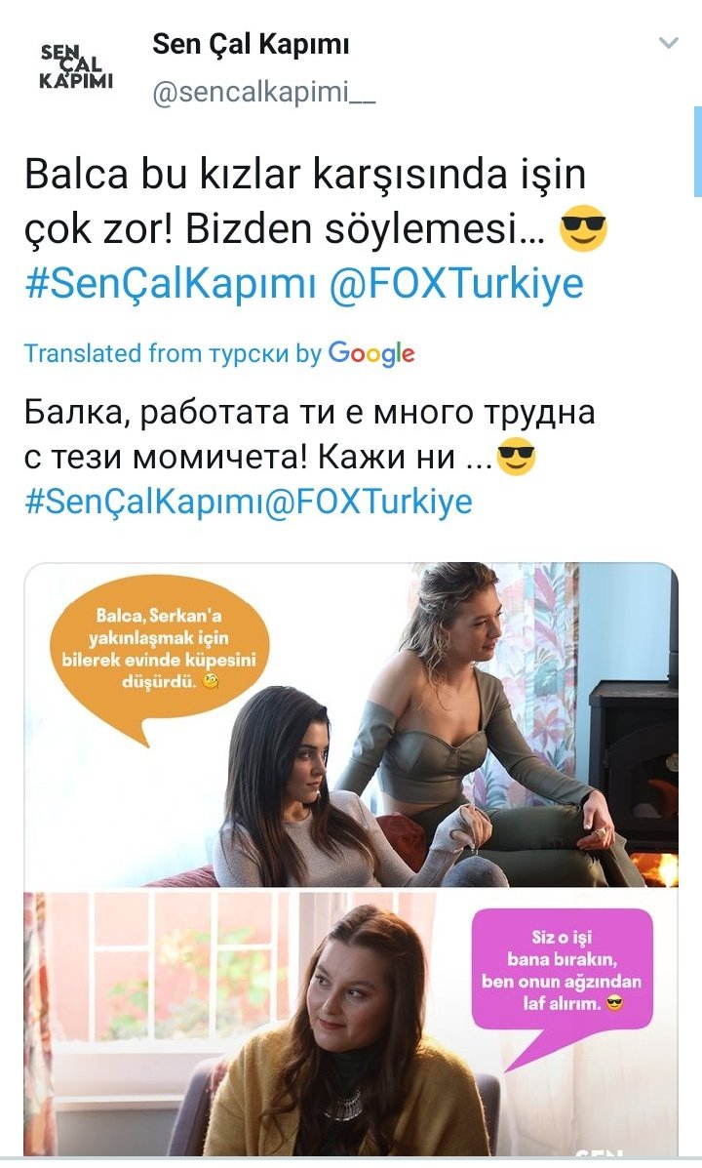Click the emoji inside the orange bubble
Image resolution: width=702 pixels, height=1168 pixels.
[x=211, y=681]
